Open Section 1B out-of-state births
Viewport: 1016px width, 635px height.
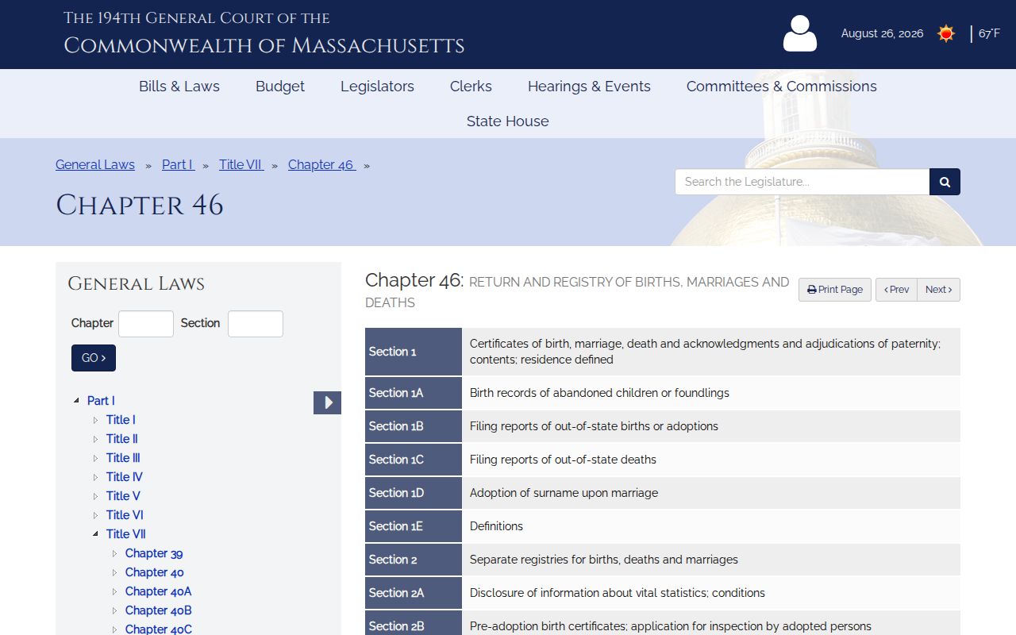pyautogui.click(x=663, y=426)
